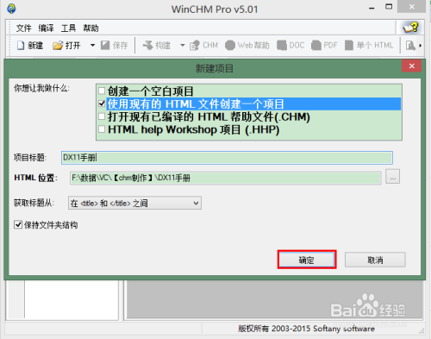The height and width of the screenshot is (339, 431).
Task: Open the 帮助 menu
Action: click(91, 28)
